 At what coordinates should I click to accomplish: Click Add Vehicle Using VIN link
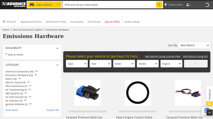[195, 56]
